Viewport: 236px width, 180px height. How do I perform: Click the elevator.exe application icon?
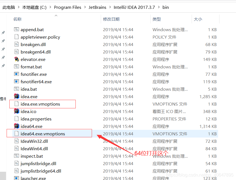17,59
